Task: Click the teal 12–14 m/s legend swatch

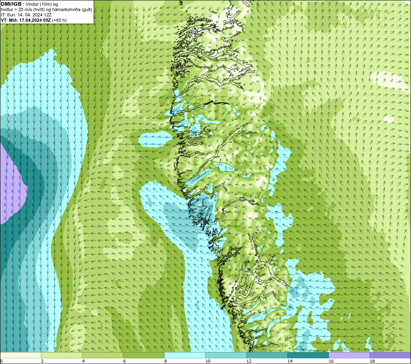Action: [267, 355]
